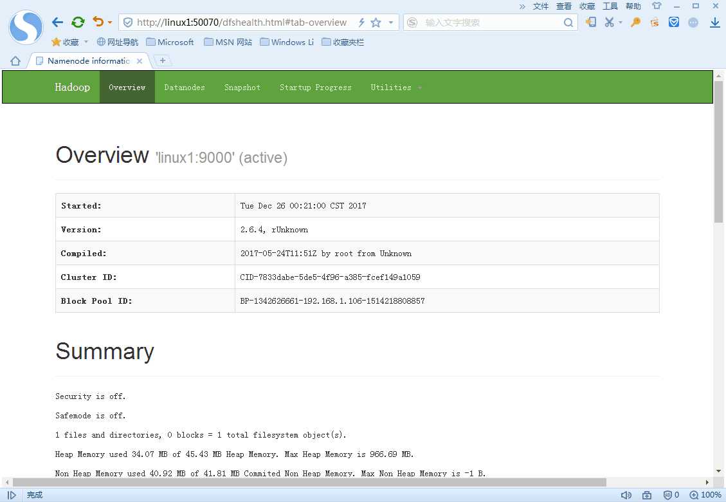Click the status bar popup-blocker box icon

pyautogui.click(x=647, y=495)
